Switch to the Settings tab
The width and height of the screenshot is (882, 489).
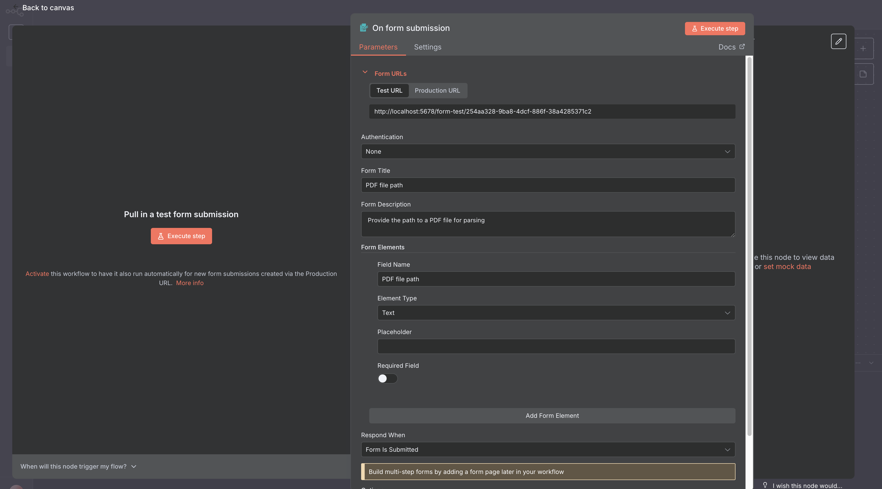click(x=427, y=47)
